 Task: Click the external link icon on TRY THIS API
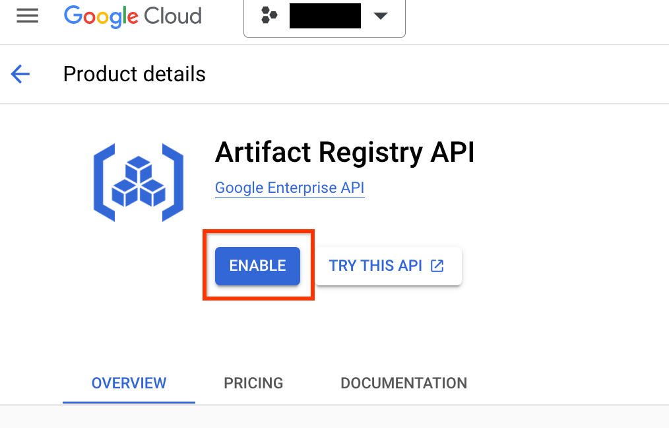(x=437, y=266)
